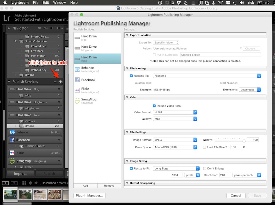Open the Resize to Fit Long Edge dropdown

pos(176,169)
